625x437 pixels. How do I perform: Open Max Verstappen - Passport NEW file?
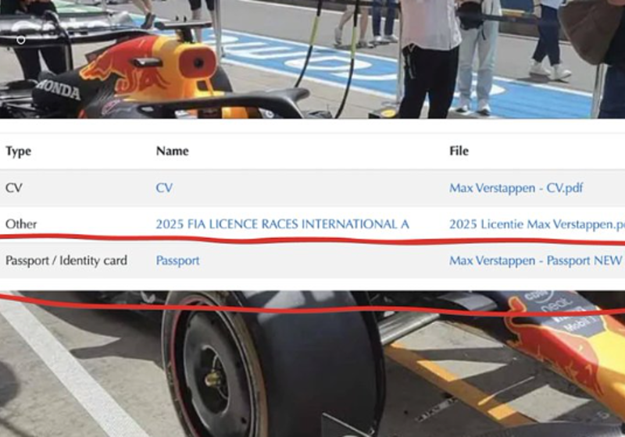[x=537, y=261]
